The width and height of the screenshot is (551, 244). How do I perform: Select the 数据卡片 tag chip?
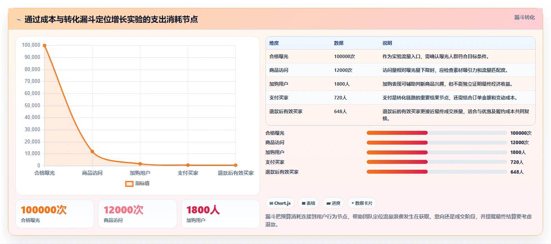coord(362,203)
